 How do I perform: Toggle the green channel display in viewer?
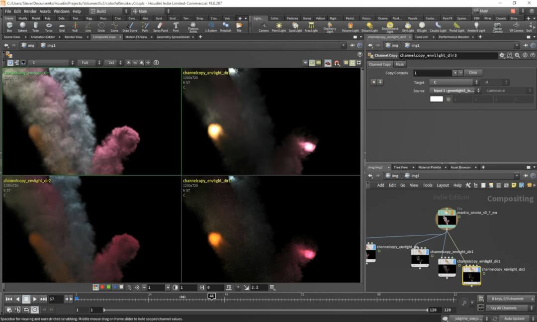(109, 287)
